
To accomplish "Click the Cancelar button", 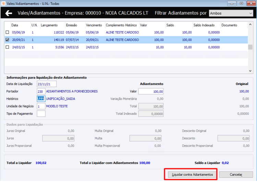I will 236,174.
